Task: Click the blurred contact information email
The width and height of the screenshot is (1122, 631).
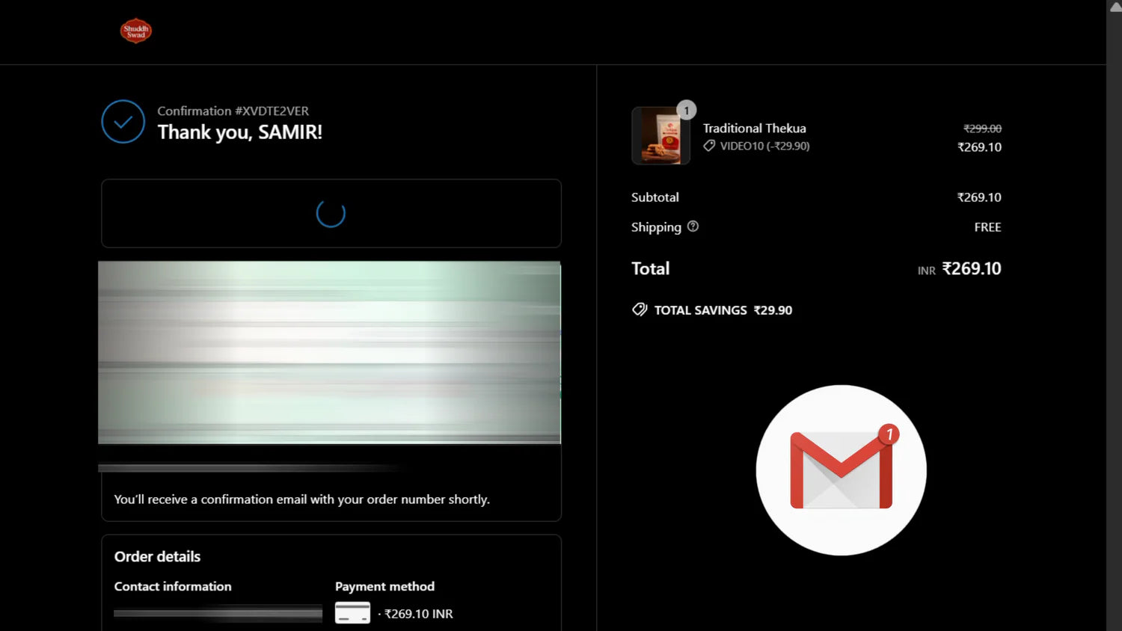Action: point(218,613)
